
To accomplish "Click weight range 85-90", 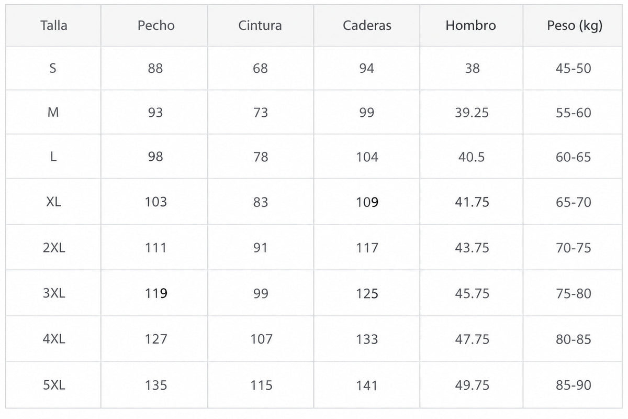I will (574, 385).
